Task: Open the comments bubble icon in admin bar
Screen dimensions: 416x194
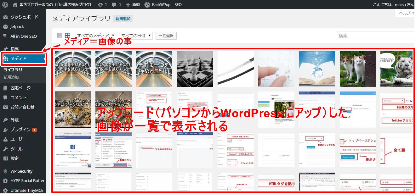Action: (x=114, y=5)
